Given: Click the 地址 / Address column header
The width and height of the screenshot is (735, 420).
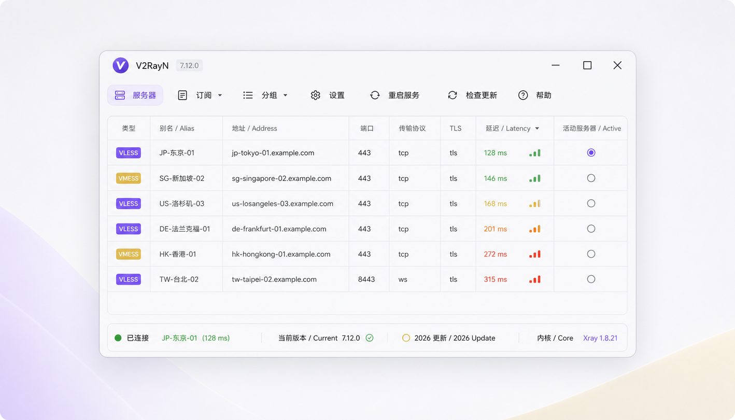Looking at the screenshot, I should [x=255, y=129].
